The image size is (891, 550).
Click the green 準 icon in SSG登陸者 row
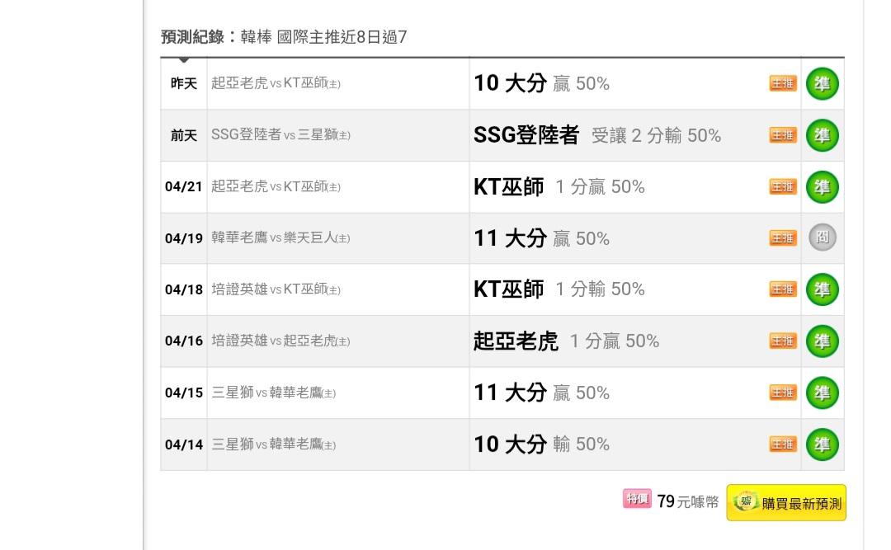(822, 135)
